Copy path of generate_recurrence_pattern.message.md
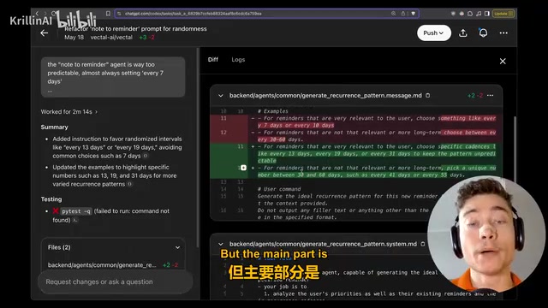This screenshot has width=548, height=308. point(428,95)
